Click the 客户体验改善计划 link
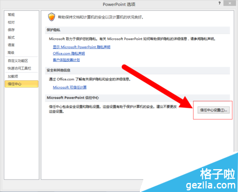The height and width of the screenshot is (192, 238). pos(66,60)
